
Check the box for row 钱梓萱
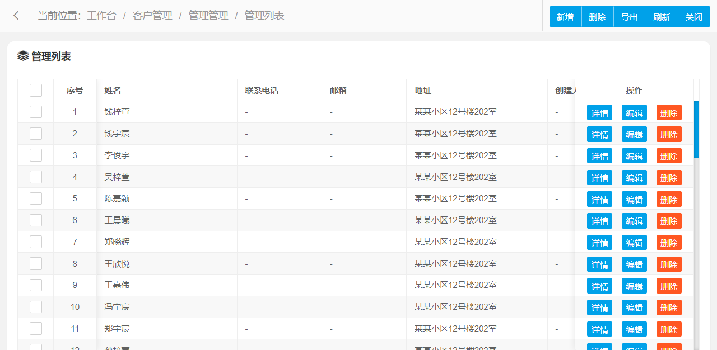pyautogui.click(x=36, y=112)
